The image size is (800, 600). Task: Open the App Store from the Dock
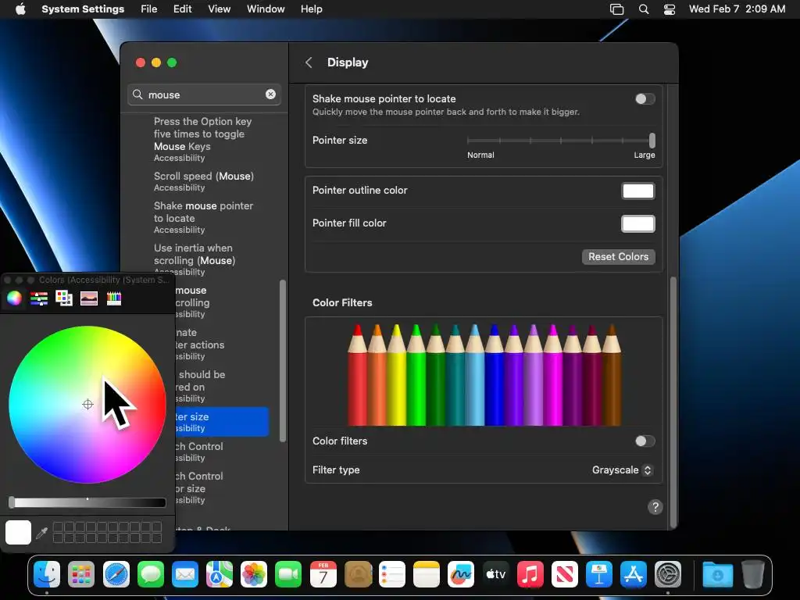634,574
